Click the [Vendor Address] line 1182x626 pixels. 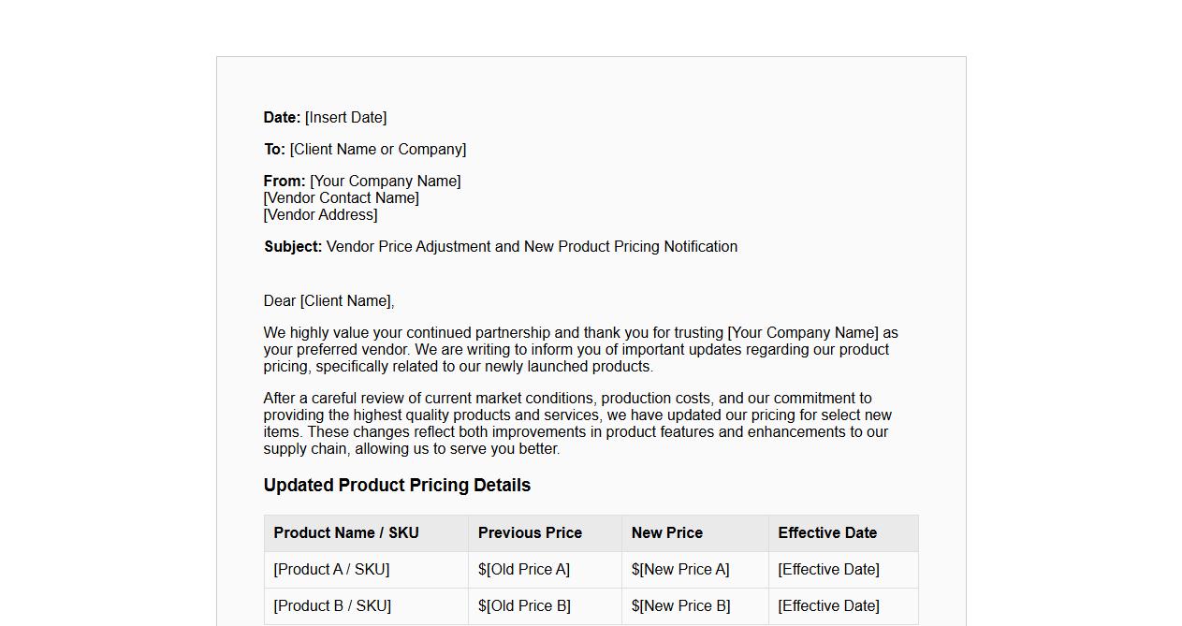(x=320, y=215)
